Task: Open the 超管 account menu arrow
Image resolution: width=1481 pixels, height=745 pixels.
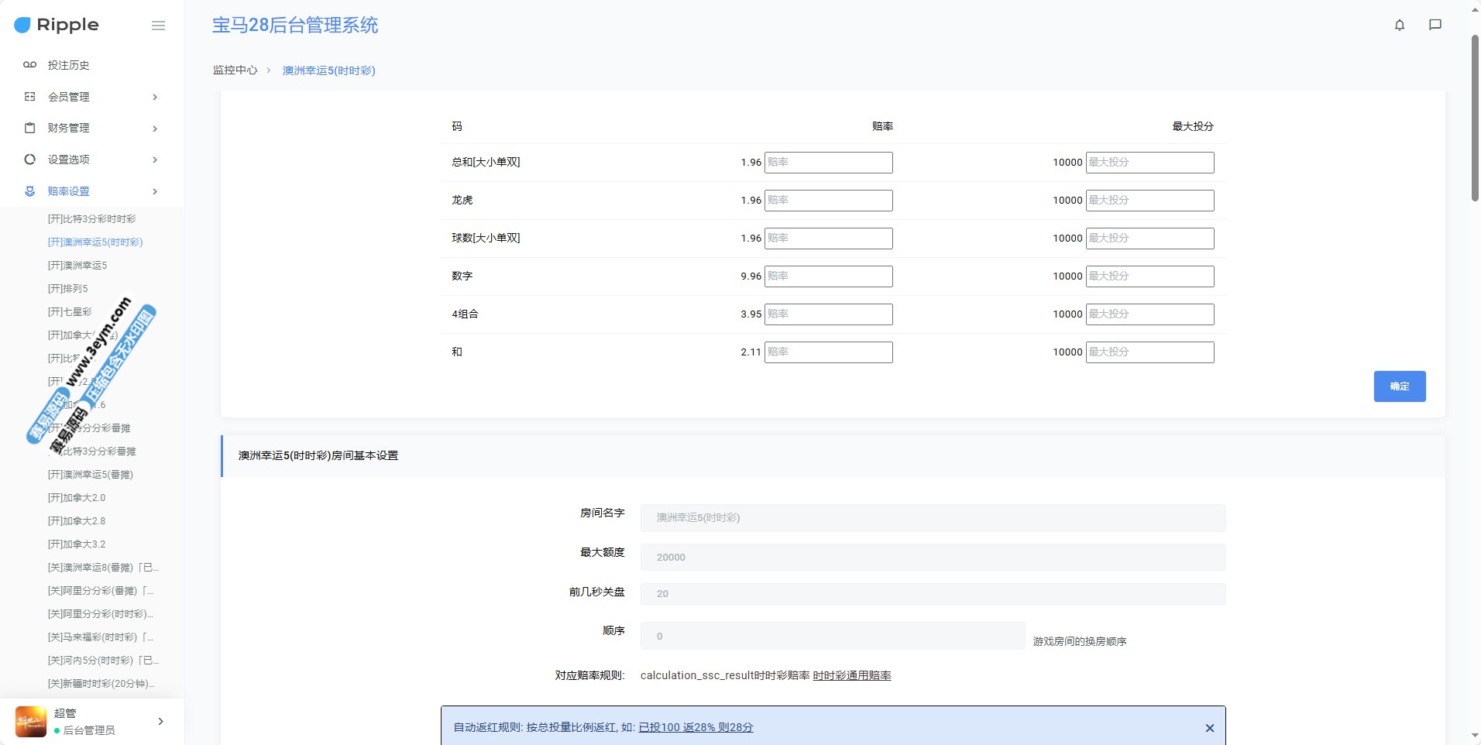Action: 160,721
